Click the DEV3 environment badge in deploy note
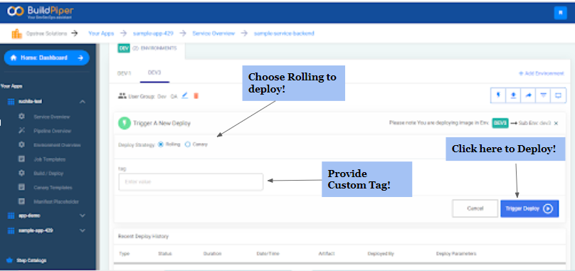This screenshot has height=271, width=575. pos(500,123)
